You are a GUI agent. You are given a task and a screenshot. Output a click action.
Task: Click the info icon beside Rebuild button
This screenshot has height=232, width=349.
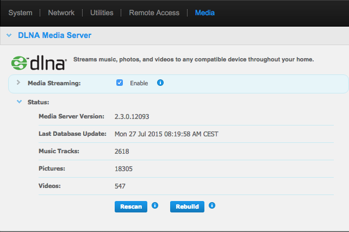click(x=212, y=206)
